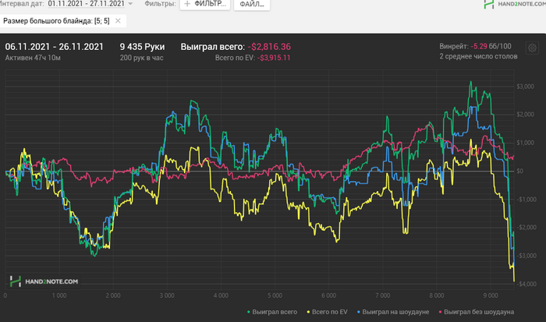Click the winrate value -5.29 бб/100

(491, 46)
